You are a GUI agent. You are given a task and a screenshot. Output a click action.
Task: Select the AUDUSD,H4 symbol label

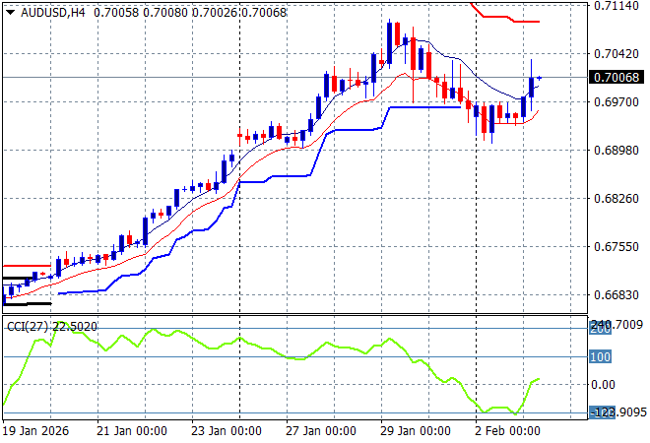53,13
